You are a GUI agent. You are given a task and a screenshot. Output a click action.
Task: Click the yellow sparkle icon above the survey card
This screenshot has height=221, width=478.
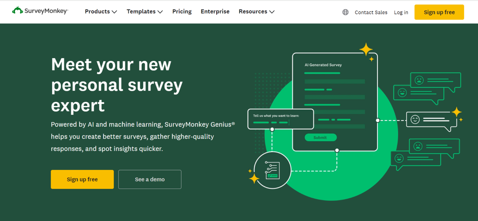pyautogui.click(x=366, y=49)
